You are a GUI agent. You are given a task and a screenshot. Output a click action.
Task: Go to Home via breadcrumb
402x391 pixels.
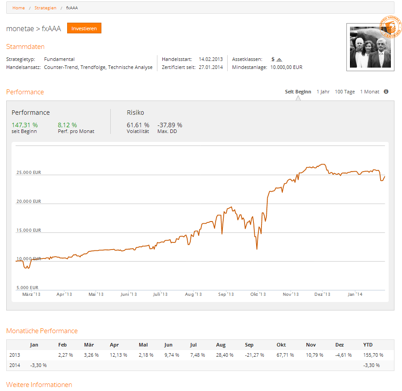point(19,8)
